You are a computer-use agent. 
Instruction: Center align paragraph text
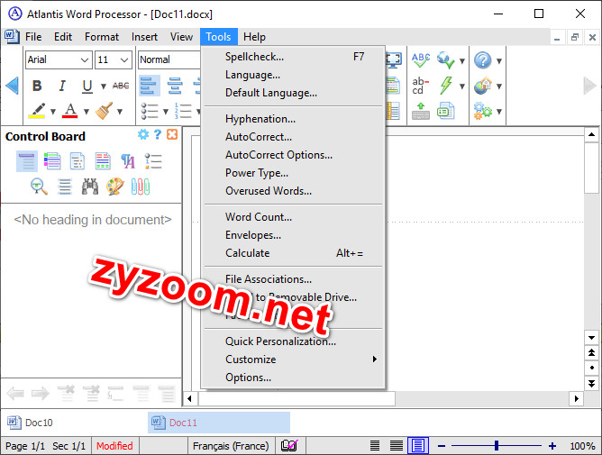point(175,86)
